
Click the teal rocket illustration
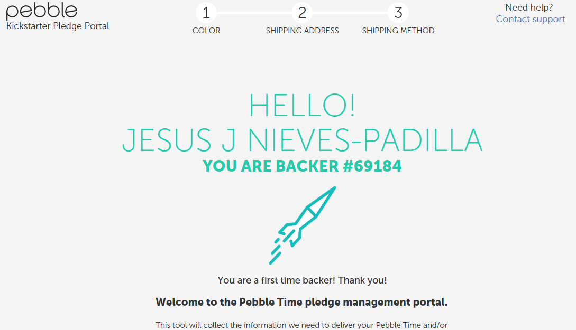[x=302, y=225]
